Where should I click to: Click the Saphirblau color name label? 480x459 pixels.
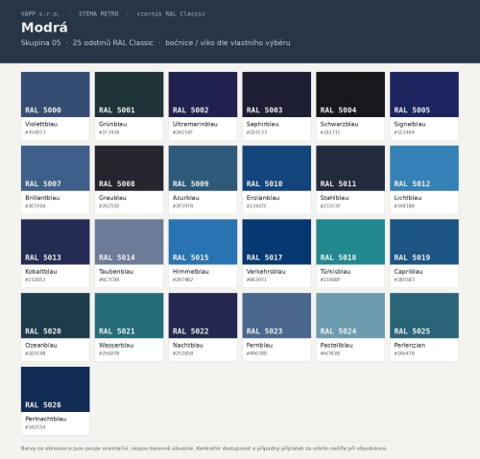pos(262,124)
